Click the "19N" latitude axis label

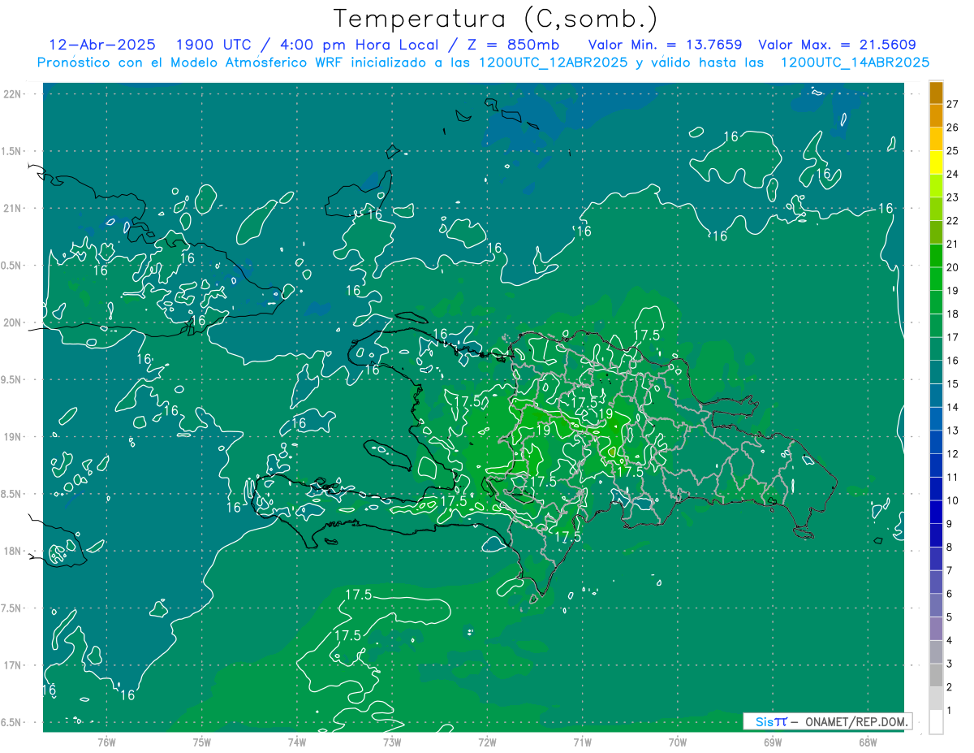pos(13,437)
